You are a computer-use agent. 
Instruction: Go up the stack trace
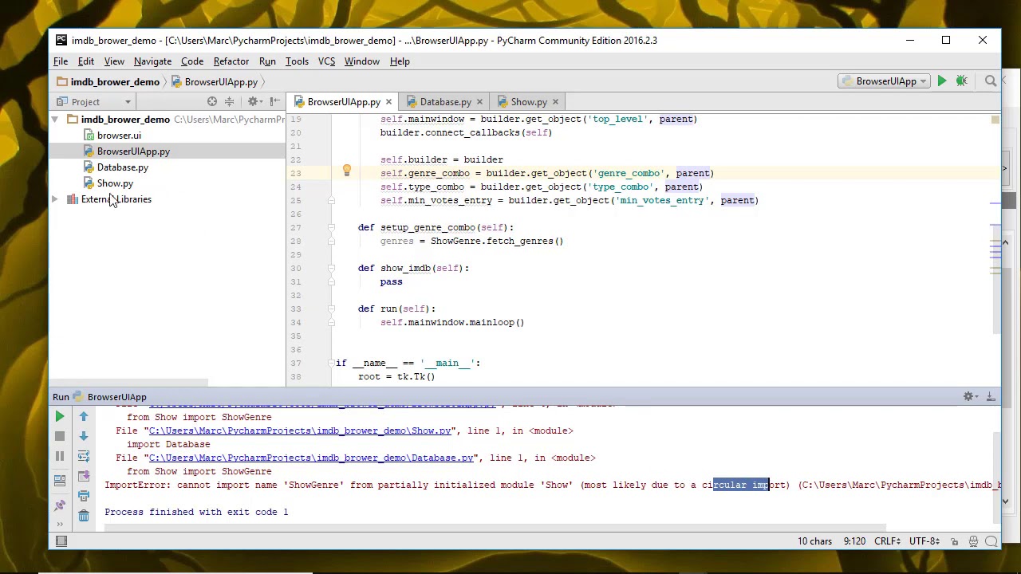tap(84, 417)
